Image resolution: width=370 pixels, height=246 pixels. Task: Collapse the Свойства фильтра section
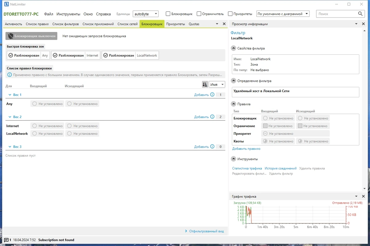pyautogui.click(x=233, y=48)
